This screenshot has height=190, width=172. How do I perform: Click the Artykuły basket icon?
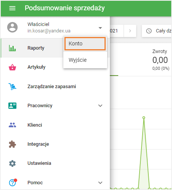point(12,67)
